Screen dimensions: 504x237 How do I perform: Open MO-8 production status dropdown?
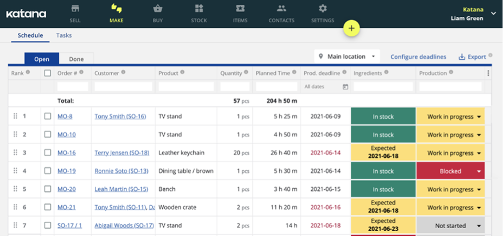[450, 116]
